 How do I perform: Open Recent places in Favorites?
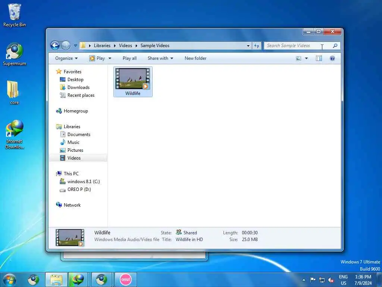pos(81,95)
